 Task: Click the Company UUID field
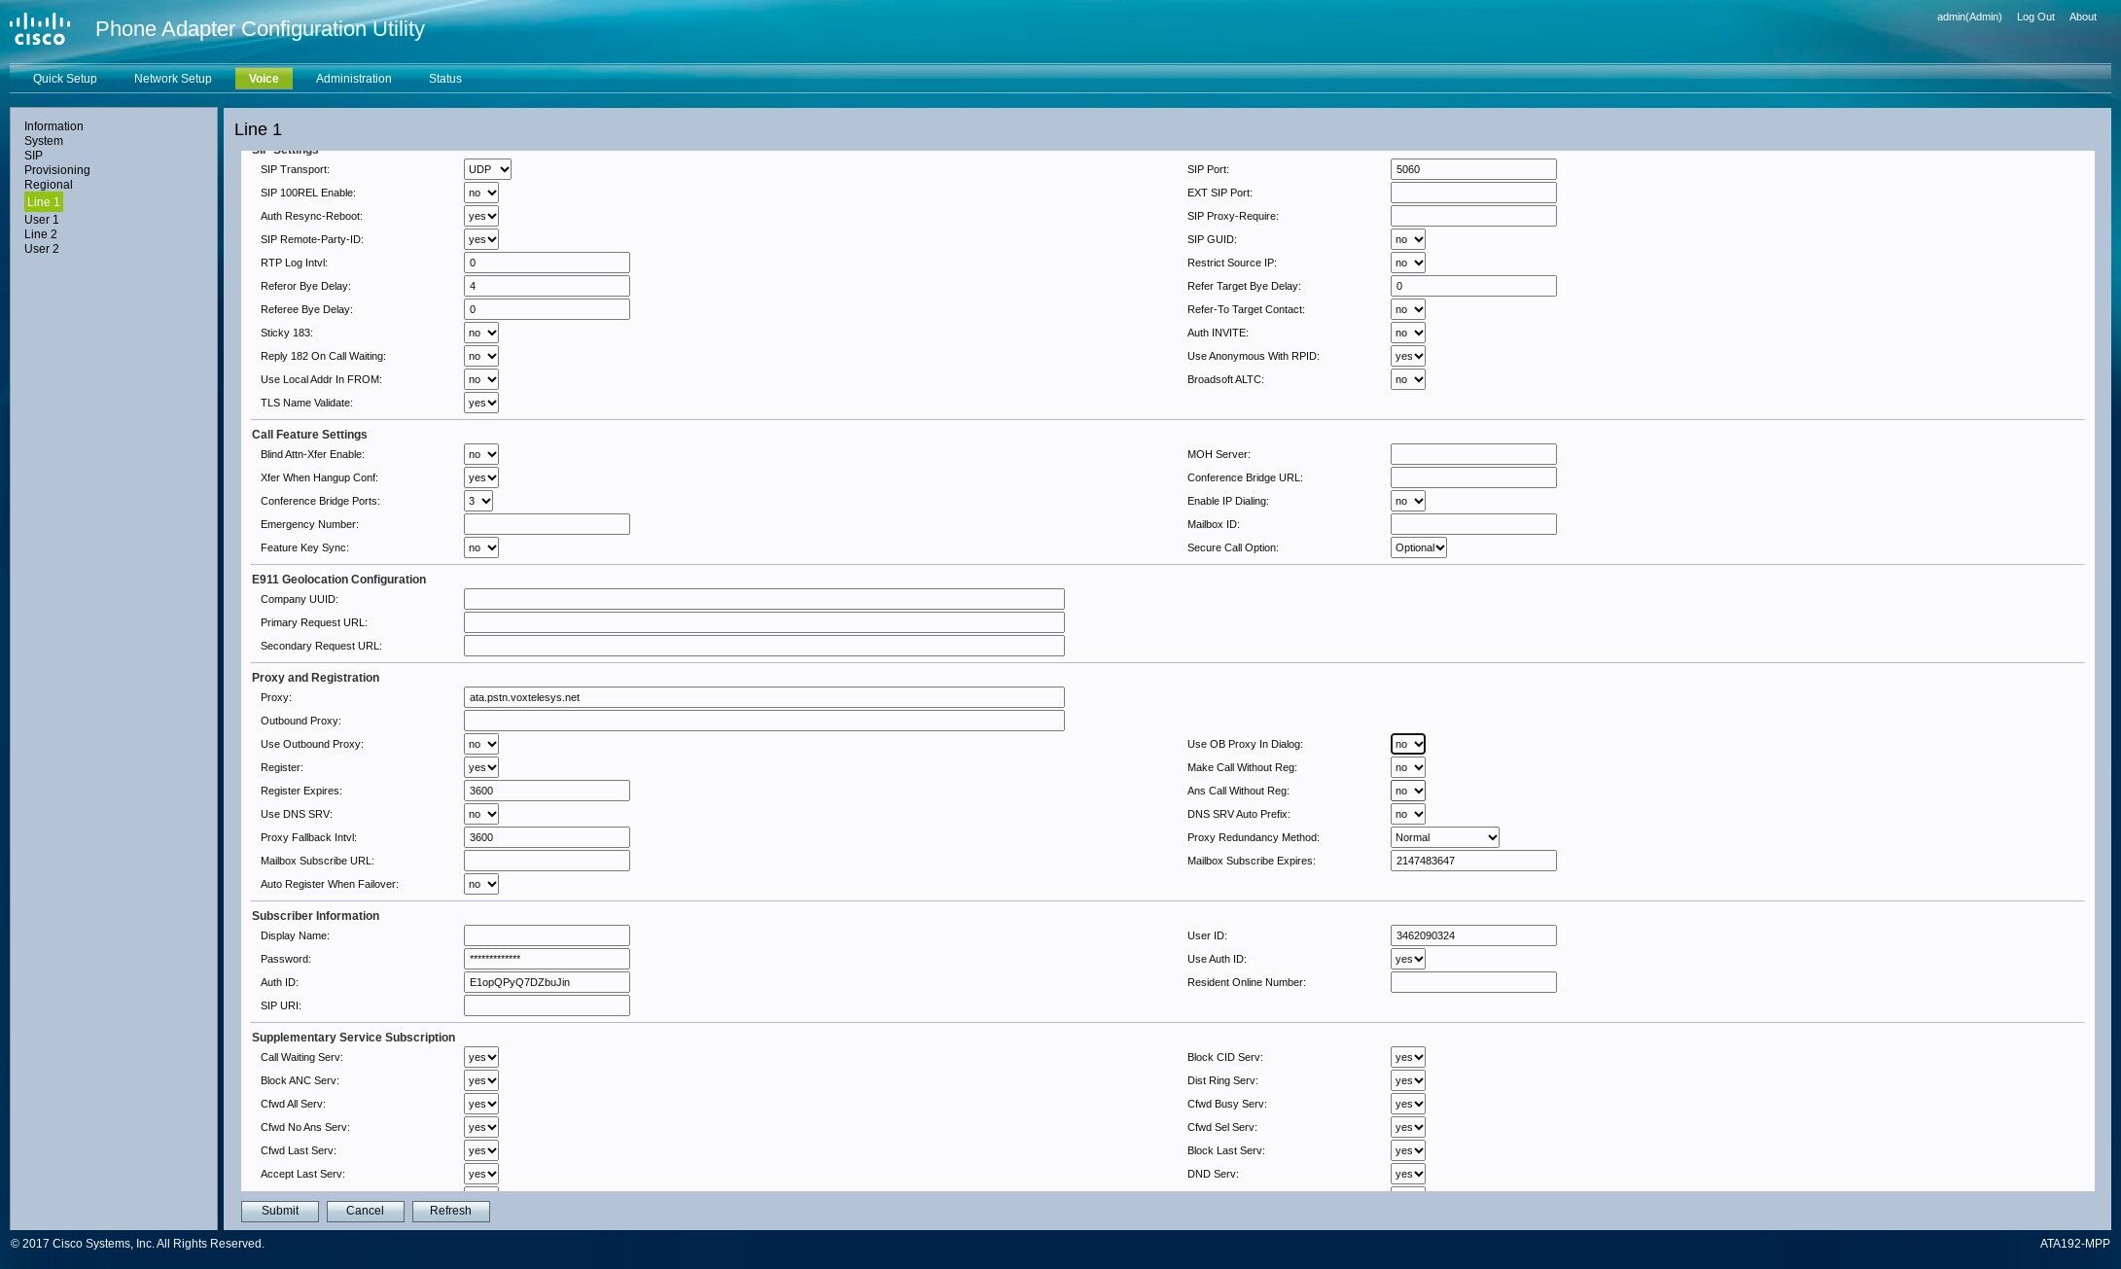pyautogui.click(x=764, y=599)
